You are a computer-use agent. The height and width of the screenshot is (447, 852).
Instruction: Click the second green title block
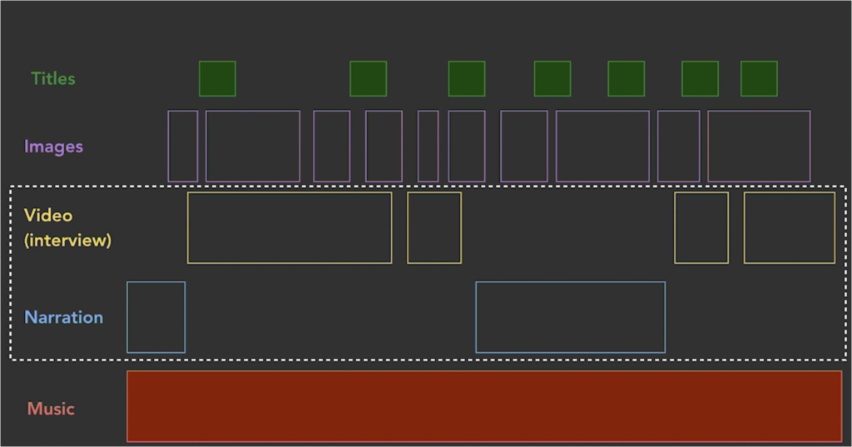click(368, 78)
